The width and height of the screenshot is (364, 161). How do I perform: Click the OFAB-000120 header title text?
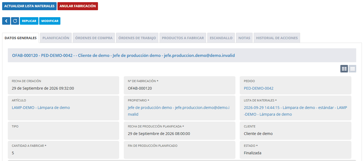click(x=123, y=56)
